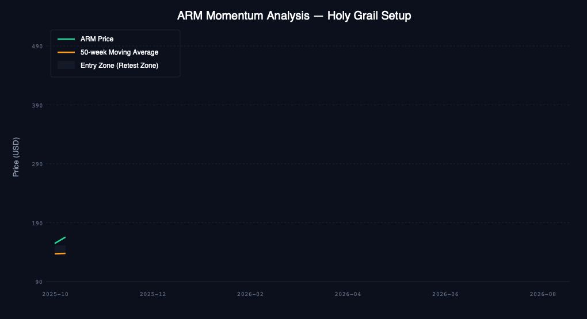Click the 2026-08 x-axis label
Viewport: 587px width, 319px height.
pyautogui.click(x=543, y=294)
